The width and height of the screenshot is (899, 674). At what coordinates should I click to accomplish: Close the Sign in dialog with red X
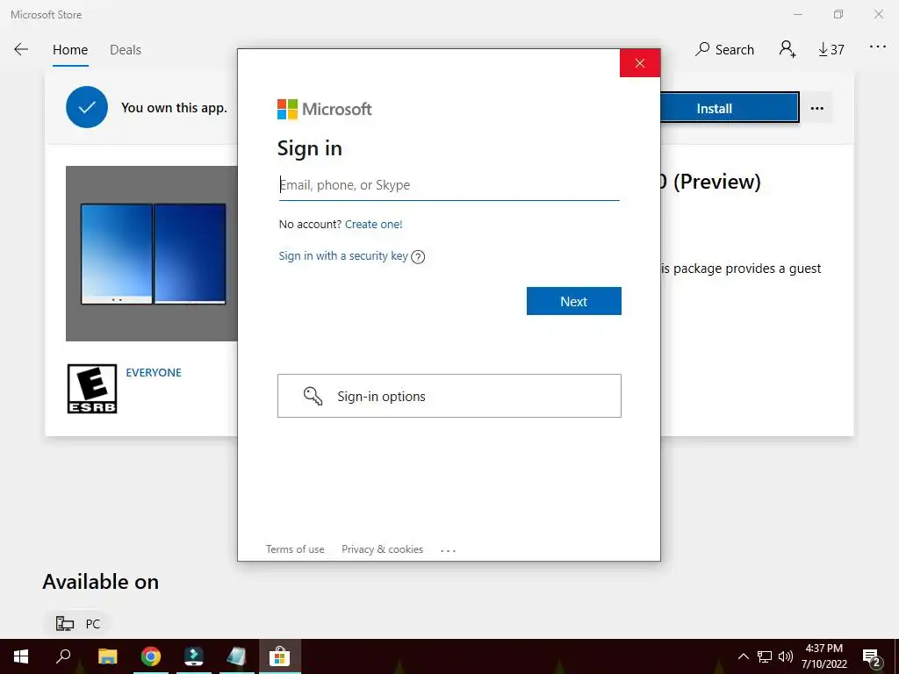640,63
